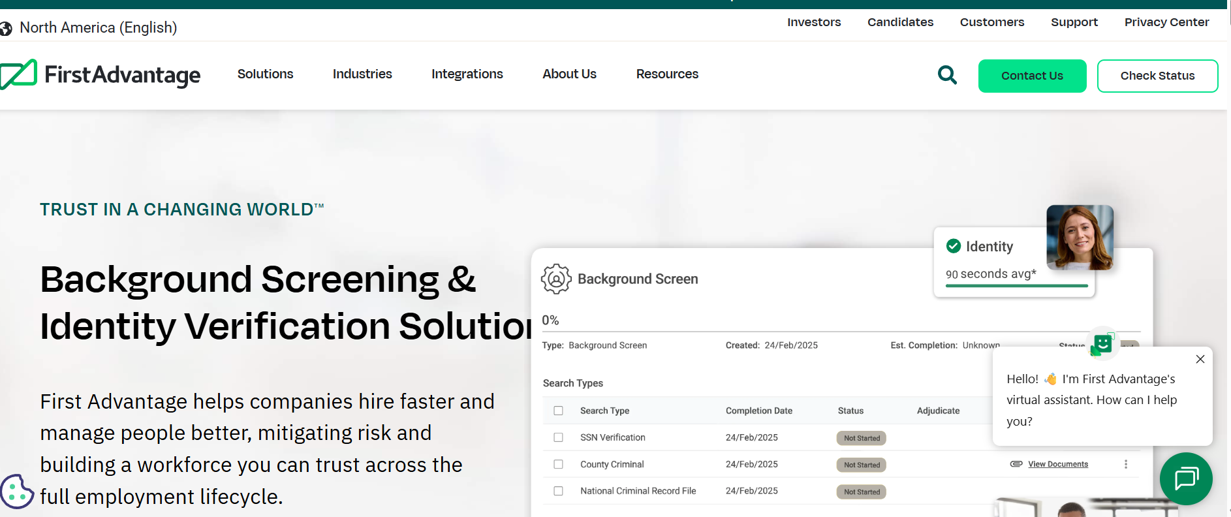Open the Industries dropdown
Image resolution: width=1231 pixels, height=517 pixels.
pos(362,74)
